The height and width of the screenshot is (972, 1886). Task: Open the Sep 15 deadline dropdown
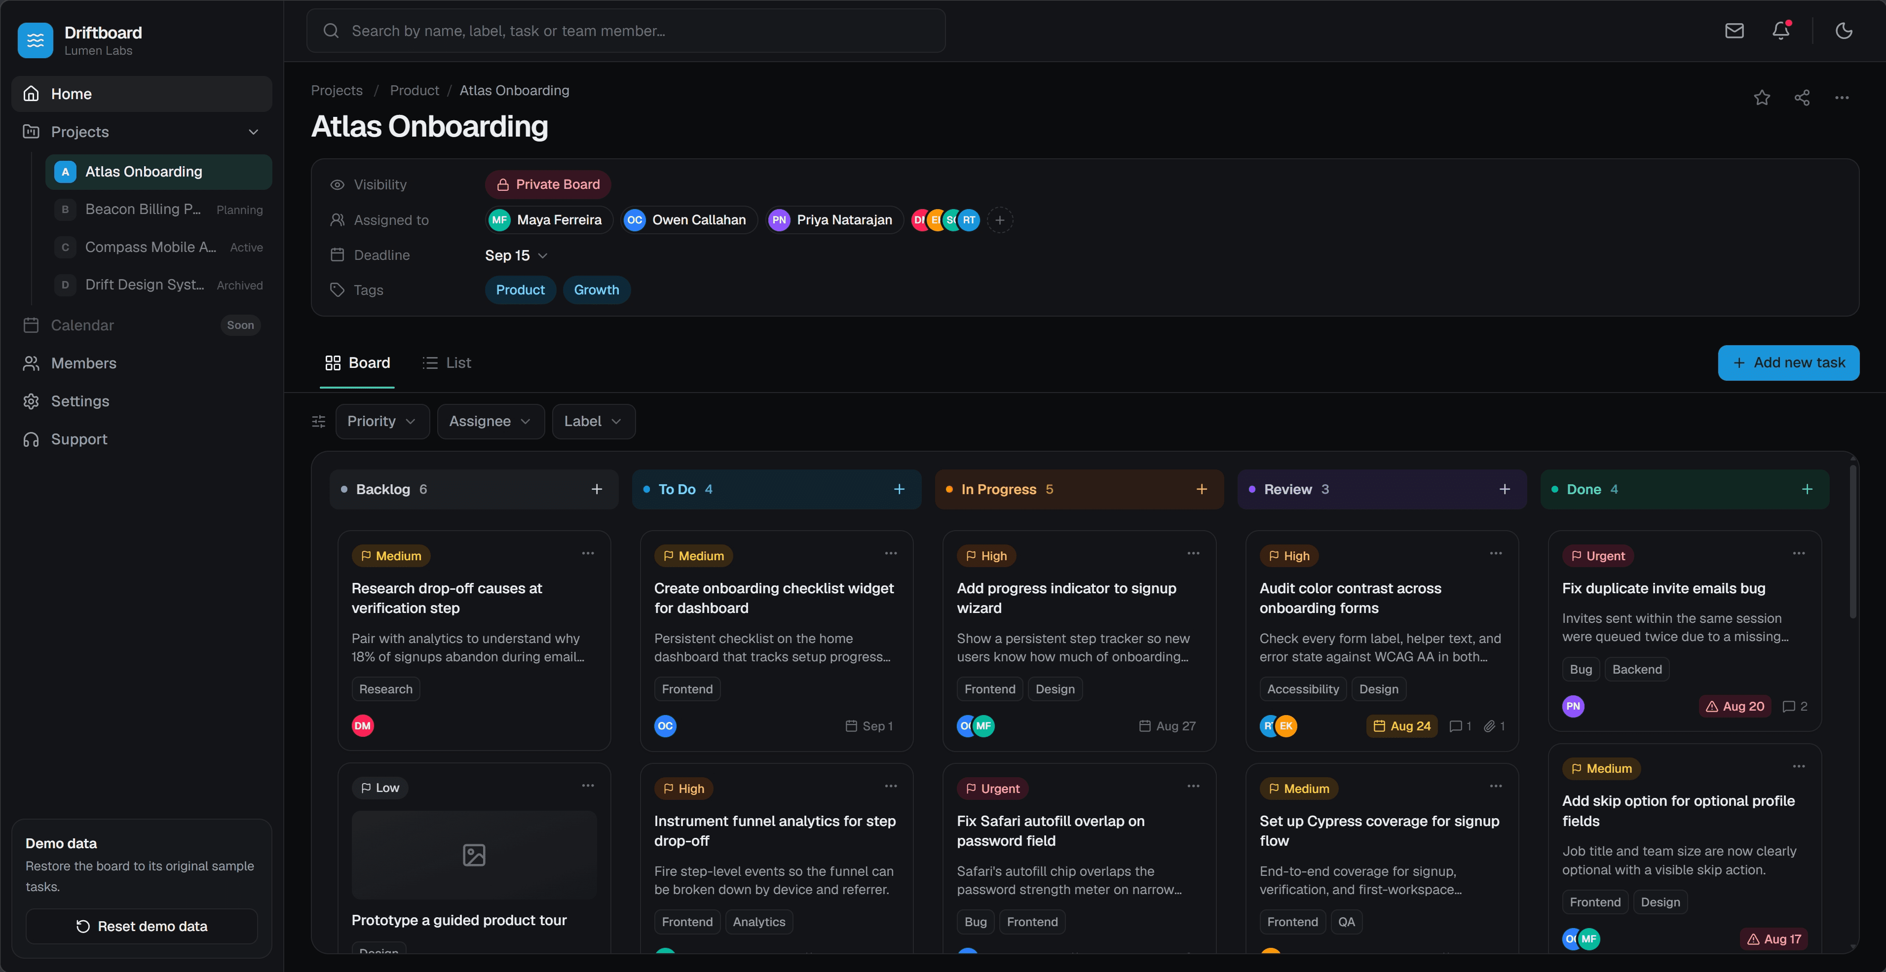point(516,255)
